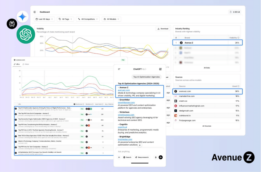Toggle the sidebar panel icon beside Dashboard
Image resolution: width=261 pixels, height=172 pixels.
(35, 12)
